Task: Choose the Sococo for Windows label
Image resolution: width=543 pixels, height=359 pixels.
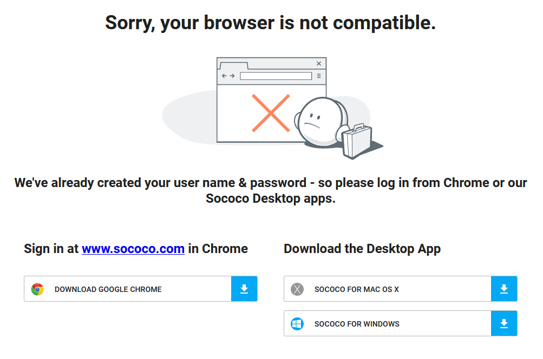Action: [x=357, y=324]
